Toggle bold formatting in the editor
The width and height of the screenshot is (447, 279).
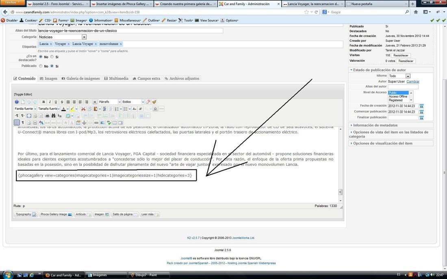43,102
